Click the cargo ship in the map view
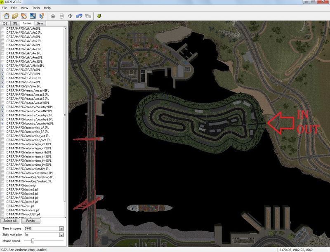Viewport: 330px width, 252px height. pyautogui.click(x=149, y=208)
